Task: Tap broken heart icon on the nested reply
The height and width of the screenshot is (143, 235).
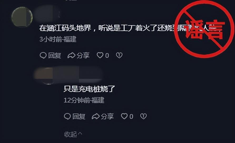Action: 143,116
